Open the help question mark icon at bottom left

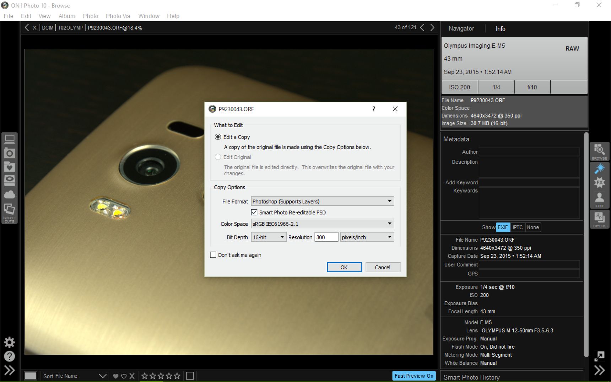point(9,356)
